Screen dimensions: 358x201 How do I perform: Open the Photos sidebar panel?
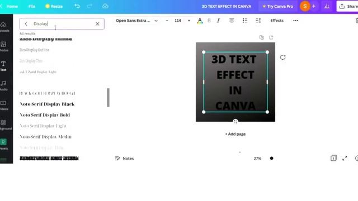pos(4,46)
